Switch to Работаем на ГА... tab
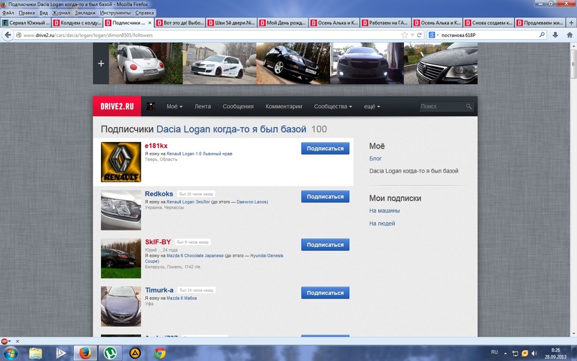Screen dimensions: 577x361 (386, 23)
